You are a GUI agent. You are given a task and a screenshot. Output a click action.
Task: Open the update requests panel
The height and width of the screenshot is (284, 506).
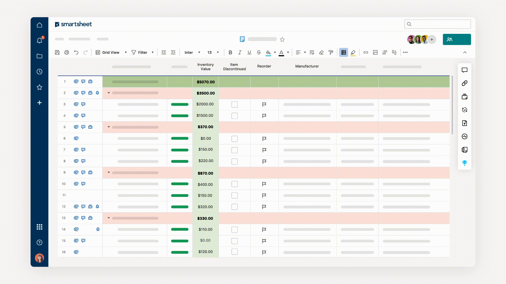pos(464,110)
